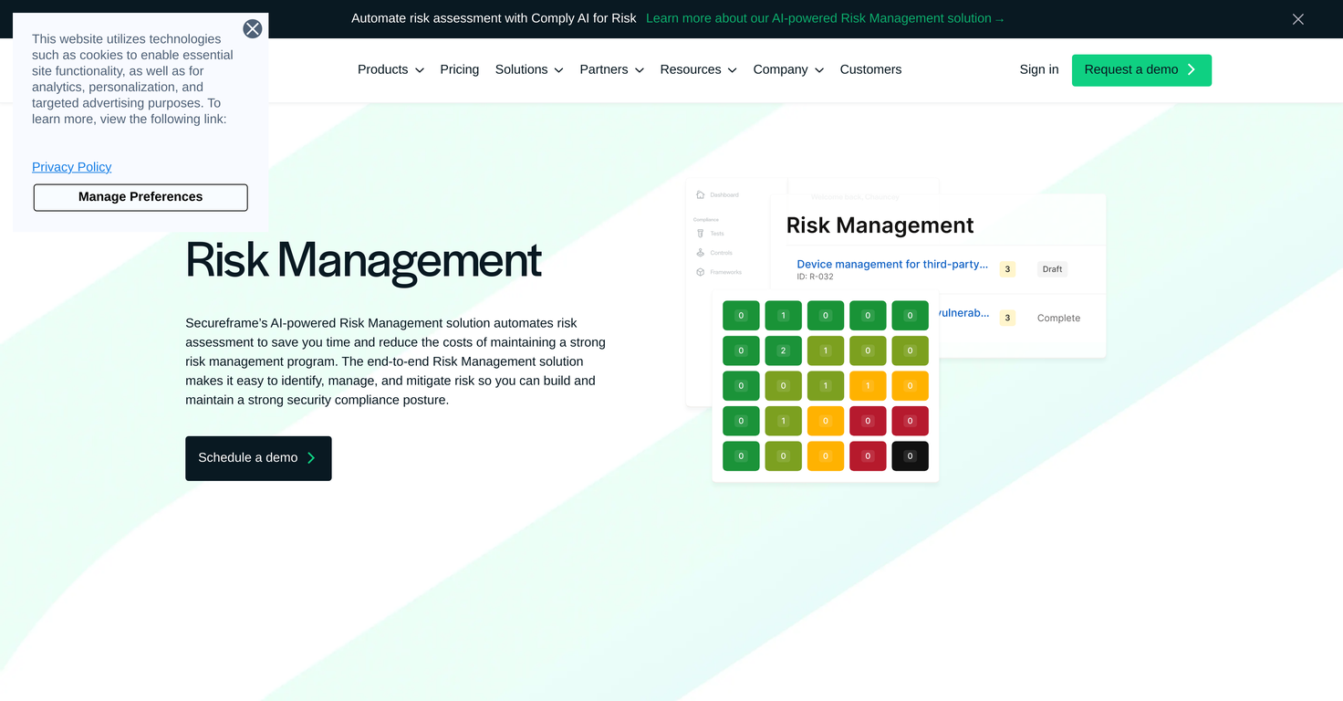Navigate to Customers from the menu
This screenshot has height=701, width=1343.
[870, 69]
